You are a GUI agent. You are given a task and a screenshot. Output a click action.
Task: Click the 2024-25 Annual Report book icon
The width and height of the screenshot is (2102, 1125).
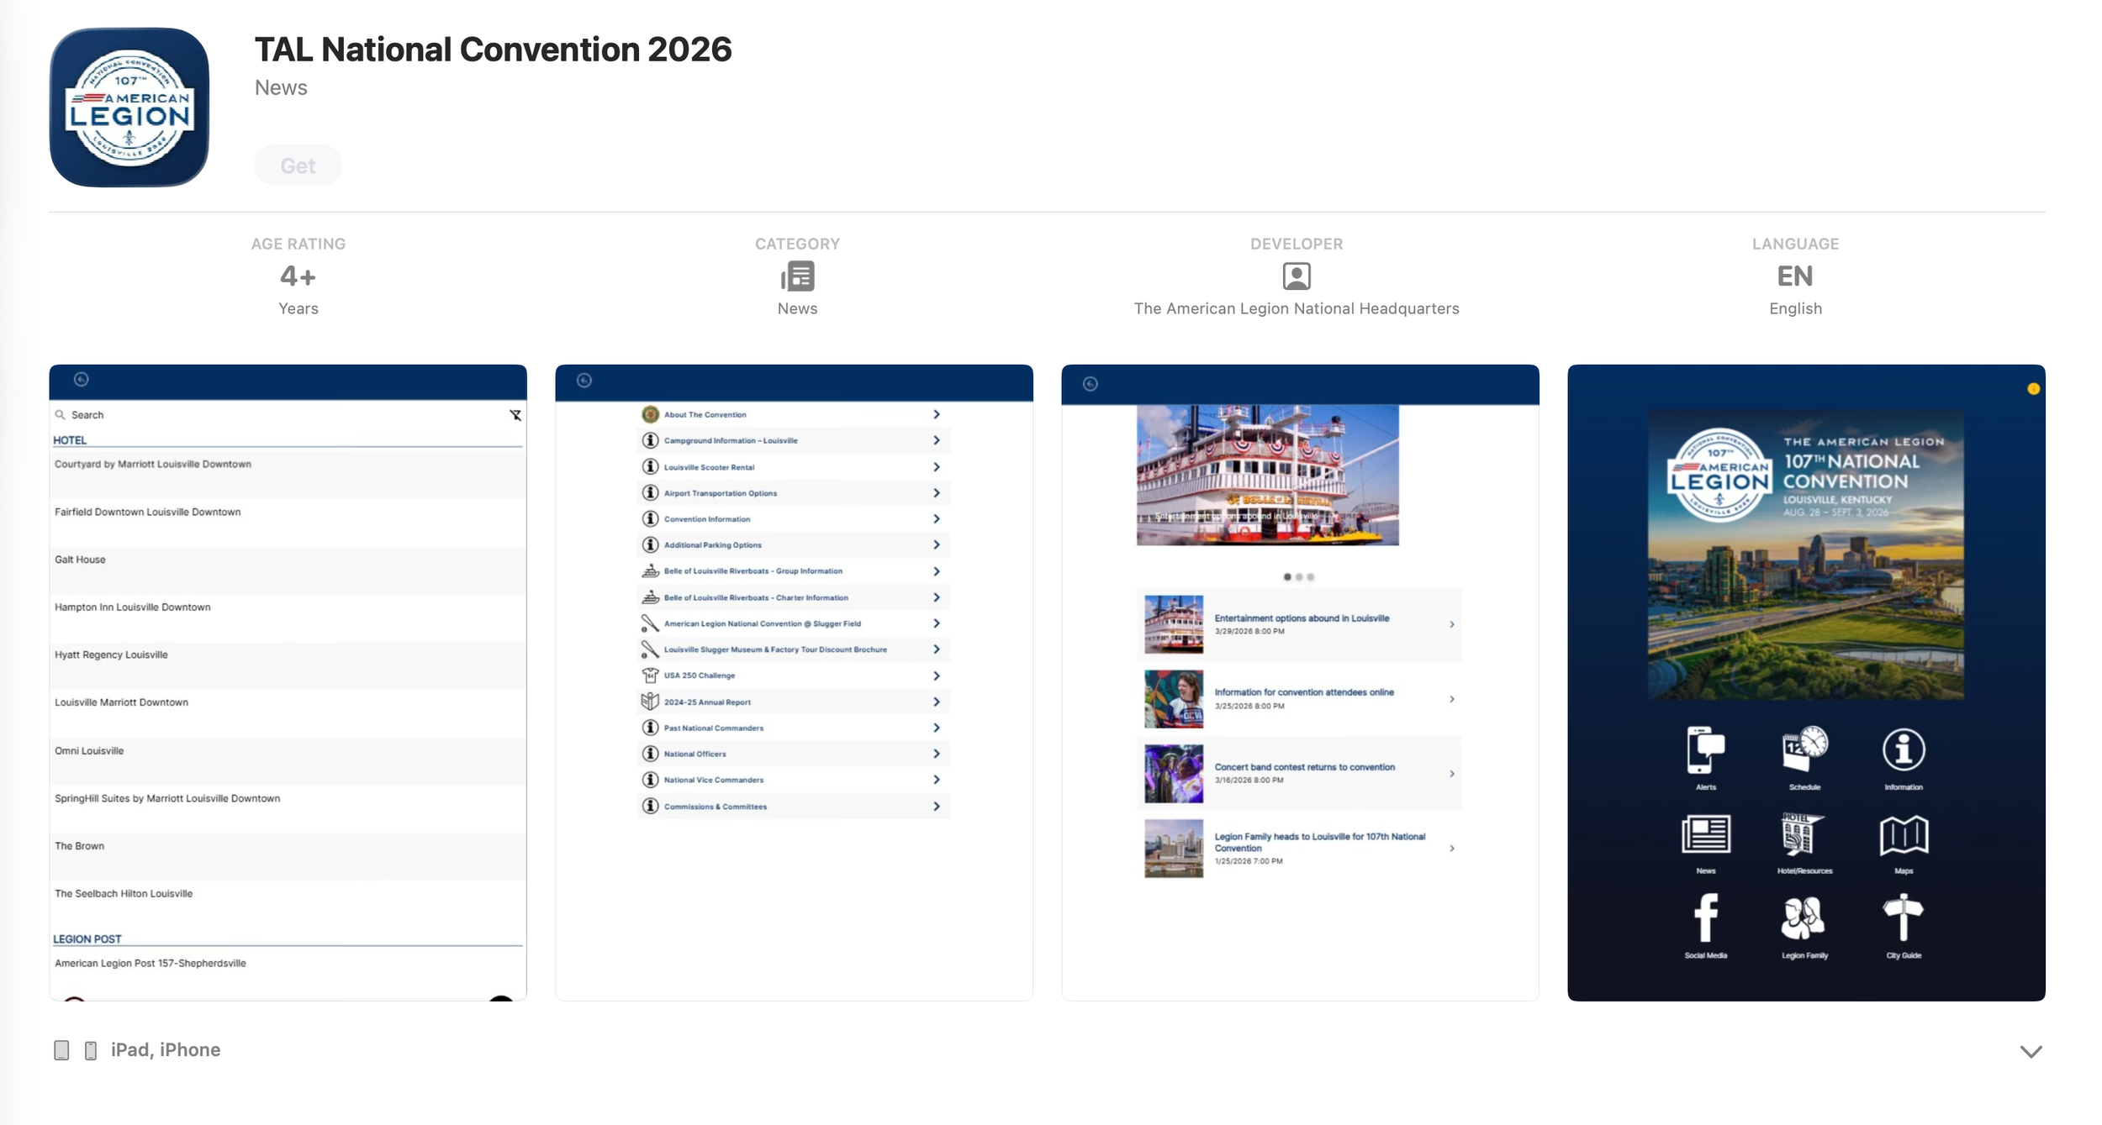650,702
